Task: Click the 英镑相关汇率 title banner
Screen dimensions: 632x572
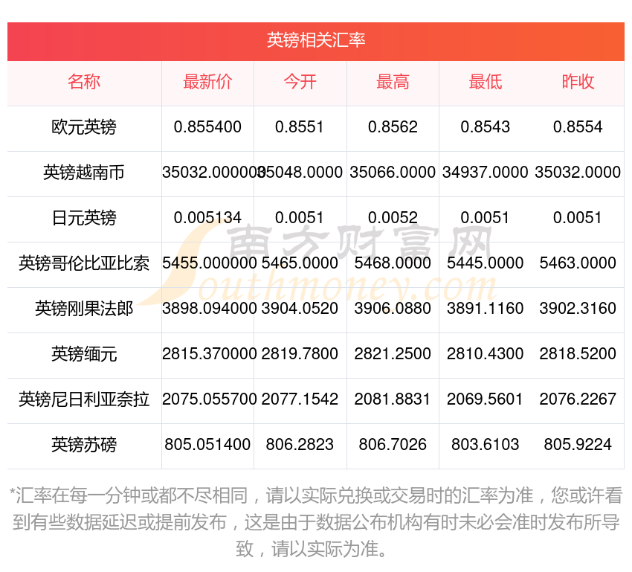Action: click(315, 41)
